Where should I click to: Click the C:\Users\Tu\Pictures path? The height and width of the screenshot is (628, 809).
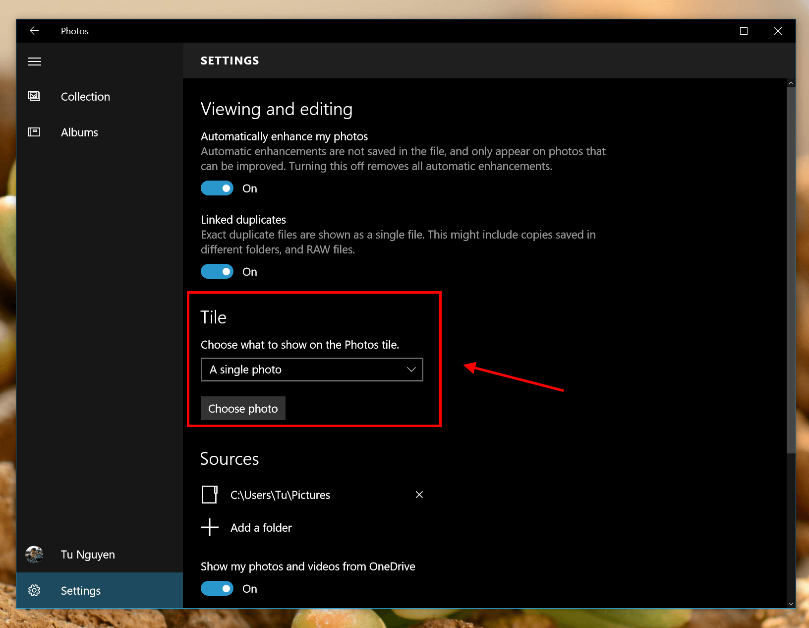coord(280,495)
